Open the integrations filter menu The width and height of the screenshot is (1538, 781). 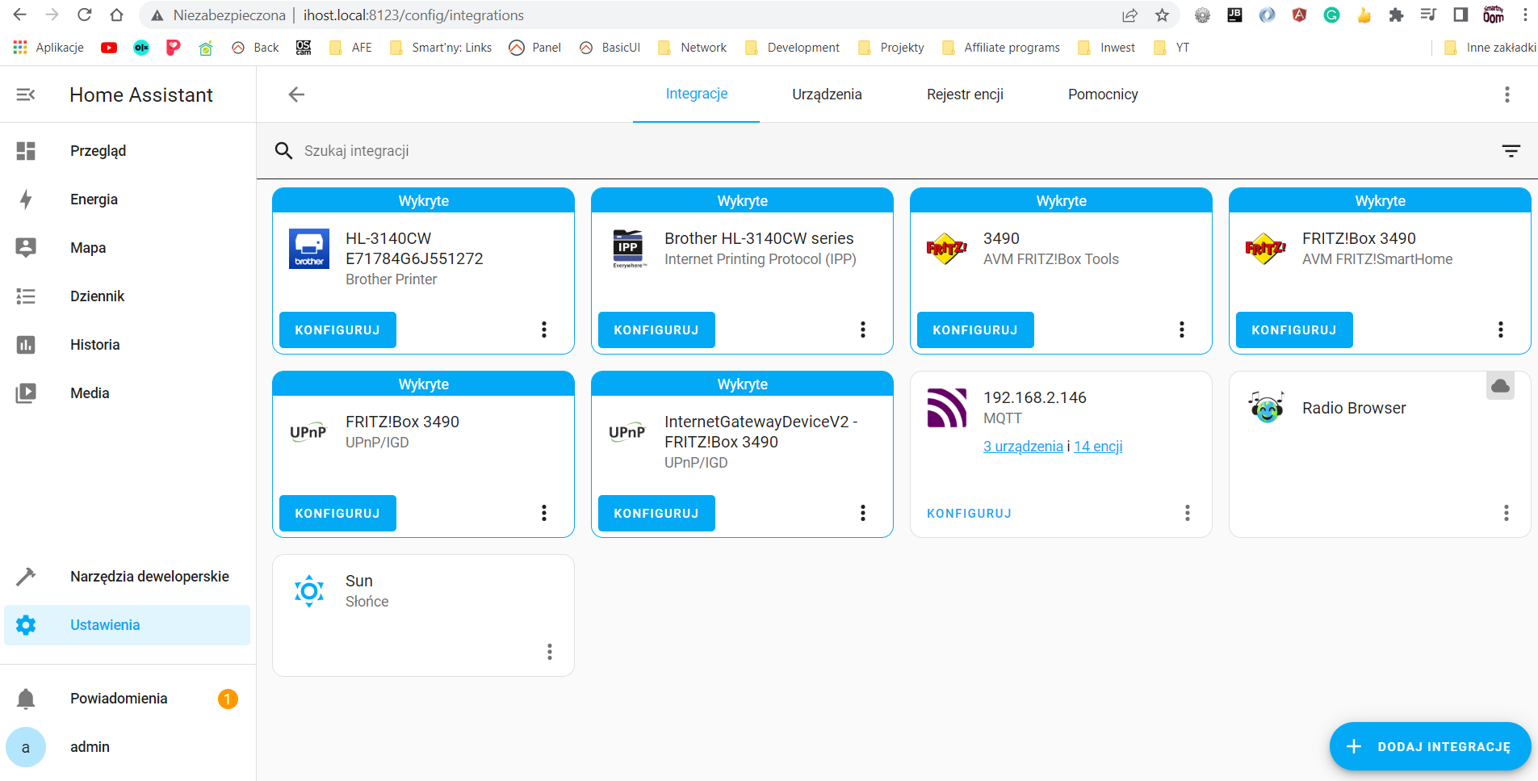(x=1511, y=151)
